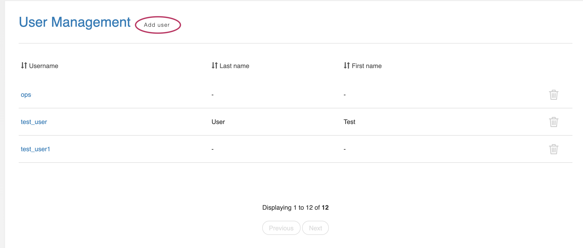Click the "Displaying 1 to 12" pagination text
Screen dimensions: 583x248
pos(287,208)
